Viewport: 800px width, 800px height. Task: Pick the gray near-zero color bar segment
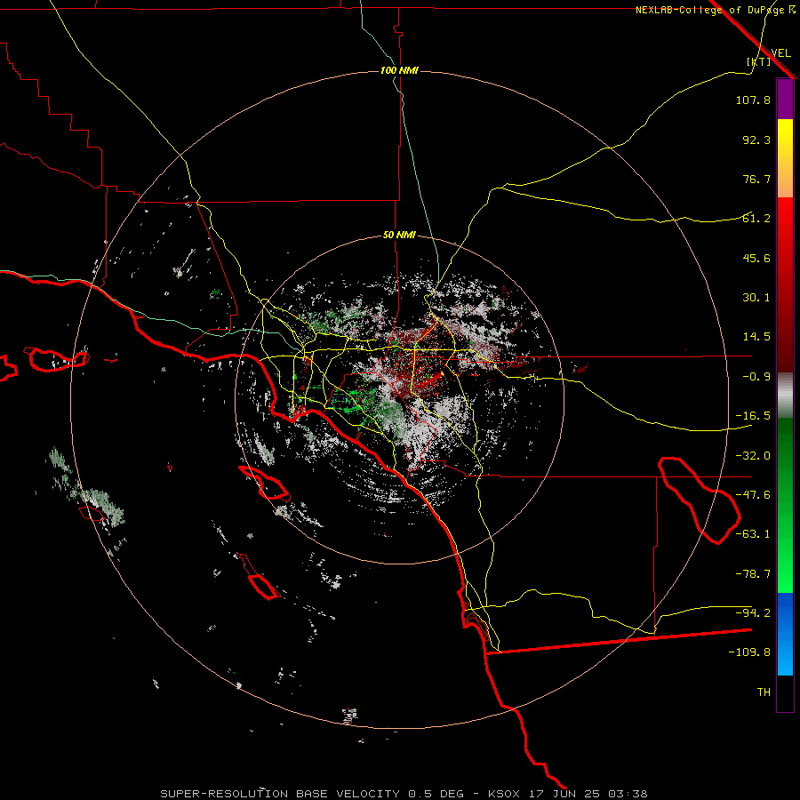[x=785, y=396]
